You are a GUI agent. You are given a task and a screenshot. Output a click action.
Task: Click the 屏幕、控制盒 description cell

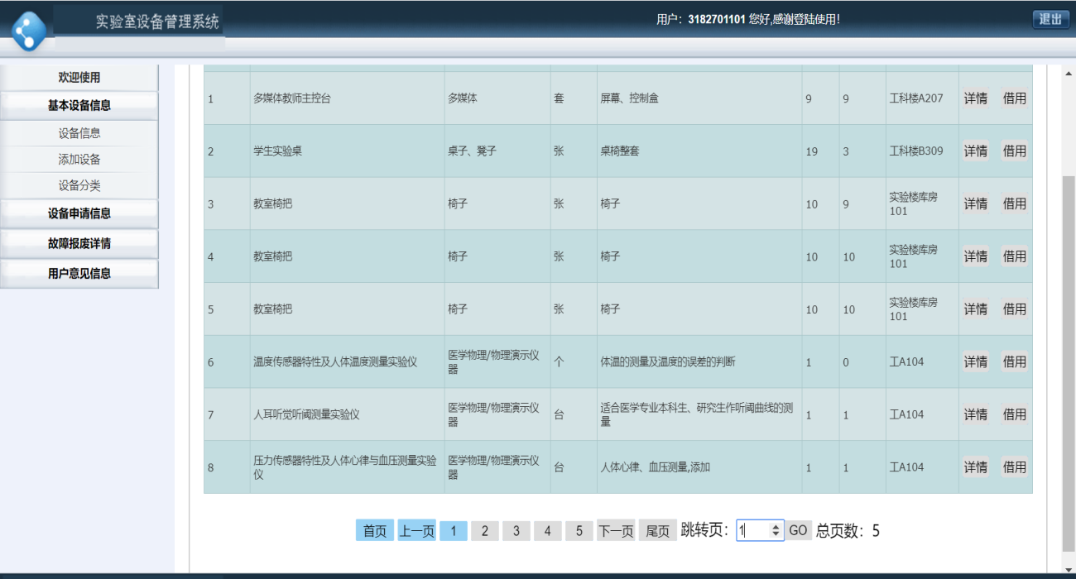(699, 98)
